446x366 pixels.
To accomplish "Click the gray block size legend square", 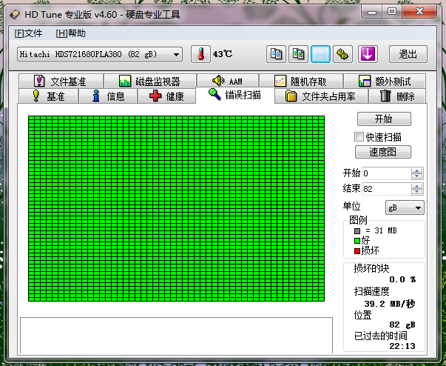I will [x=357, y=230].
